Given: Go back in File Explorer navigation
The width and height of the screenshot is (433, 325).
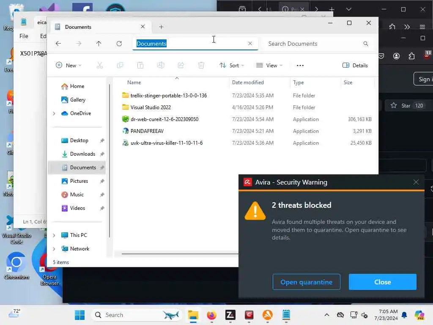Looking at the screenshot, I should [x=58, y=44].
